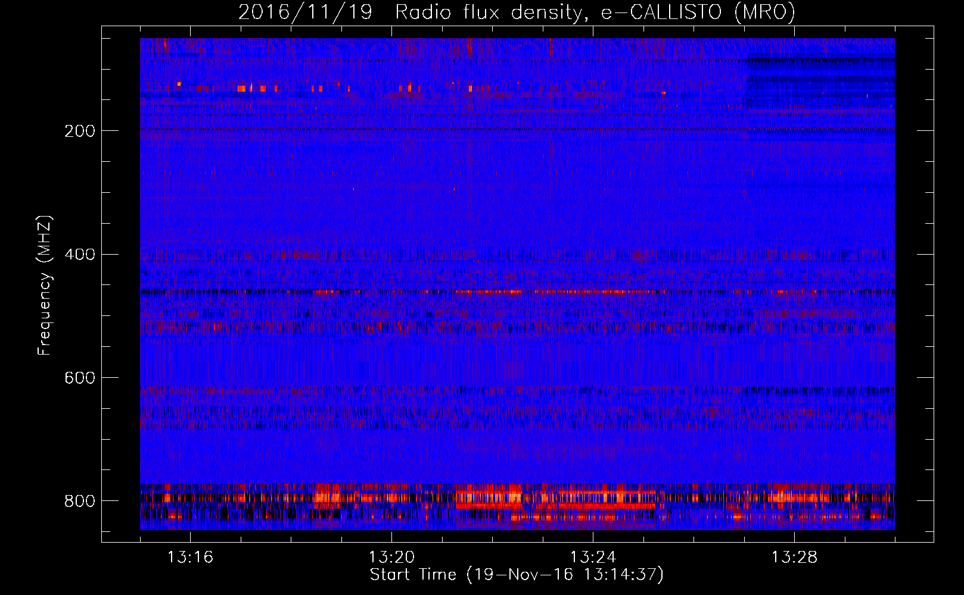The width and height of the screenshot is (964, 595).
Task: Click the 'Frequency (MHZ)' axis label
Action: [44, 285]
